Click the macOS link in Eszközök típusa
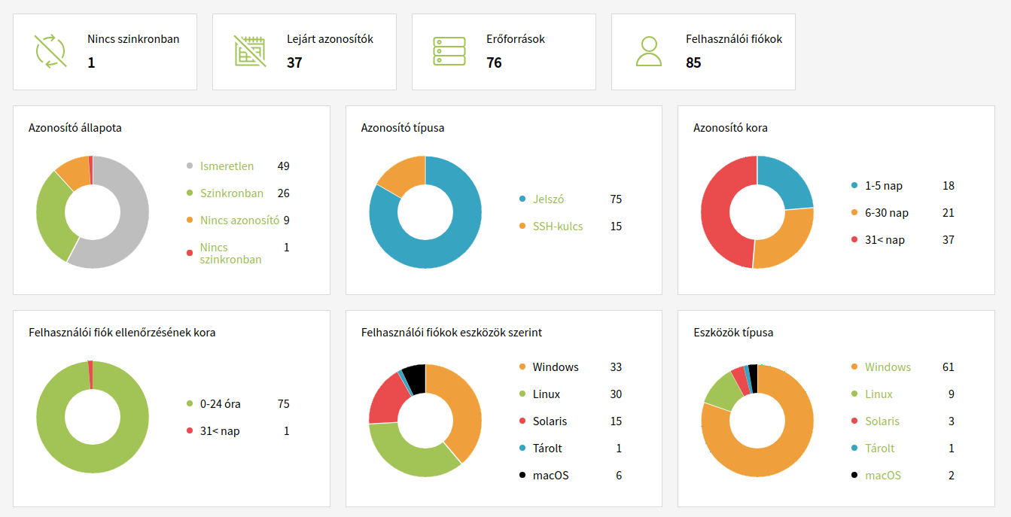The image size is (1011, 517). click(x=882, y=476)
